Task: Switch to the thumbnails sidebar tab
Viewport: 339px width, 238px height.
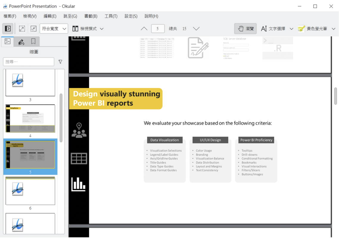Action: pyautogui.click(x=8, y=42)
